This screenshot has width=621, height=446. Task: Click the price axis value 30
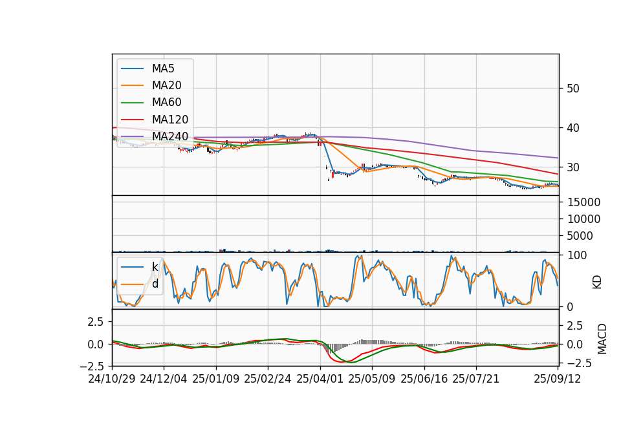573,167
